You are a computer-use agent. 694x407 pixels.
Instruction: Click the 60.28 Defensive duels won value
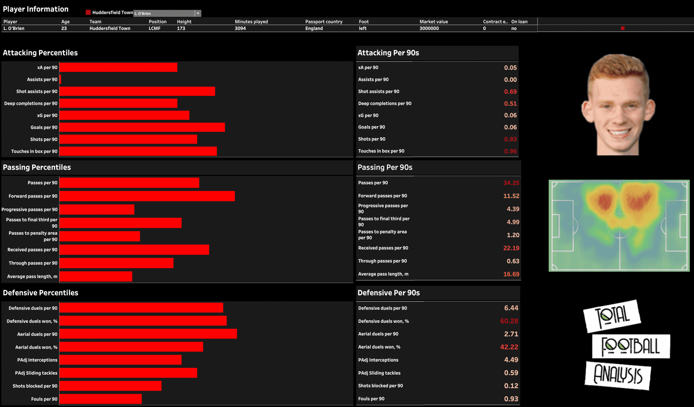coord(509,321)
